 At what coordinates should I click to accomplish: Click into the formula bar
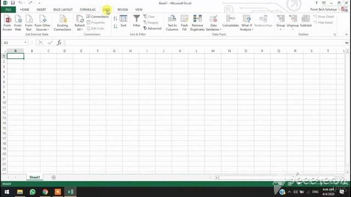tap(204, 43)
